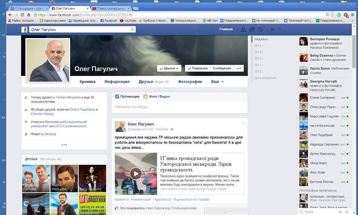Click the Напишите что-нибудь post input field
The width and height of the screenshot is (358, 215).
pos(179,107)
